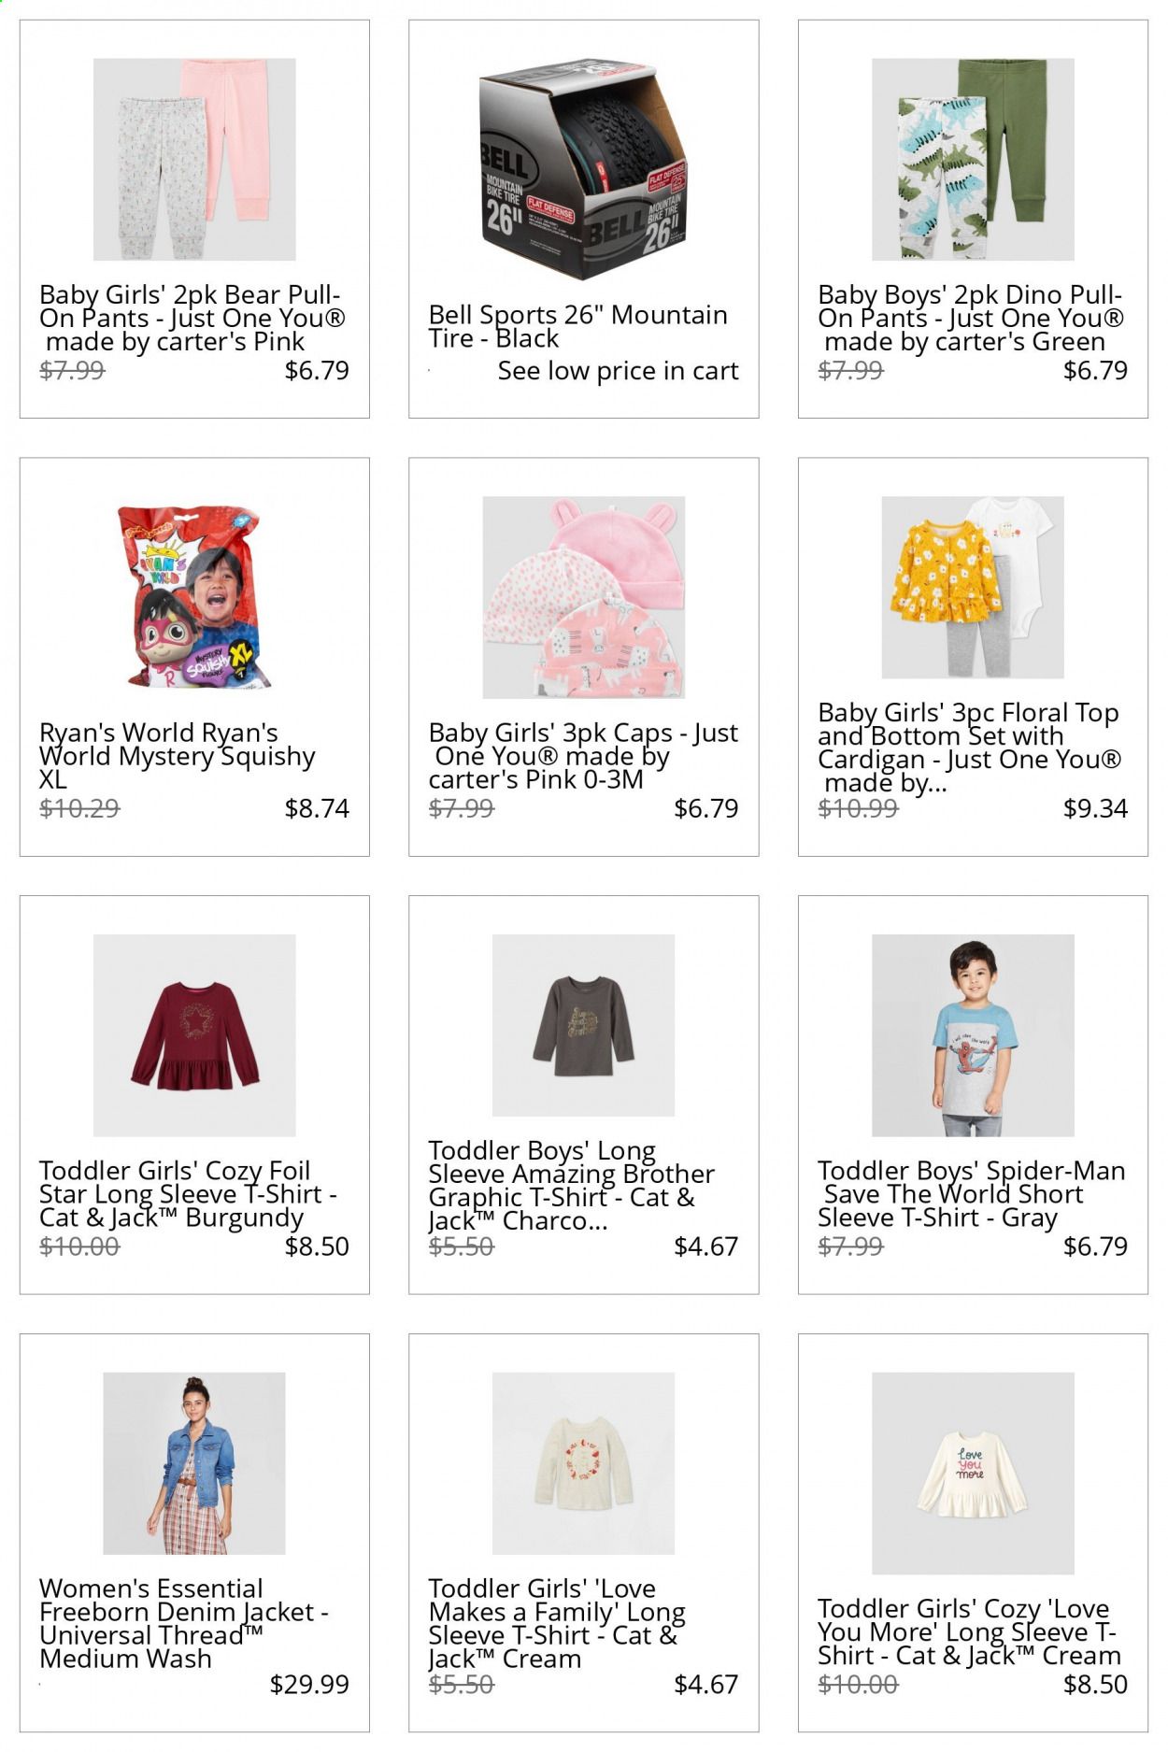Open the Burgundy Foil Star T-Shirt image
Viewport: 1168px width, 1752px height.
194,1035
